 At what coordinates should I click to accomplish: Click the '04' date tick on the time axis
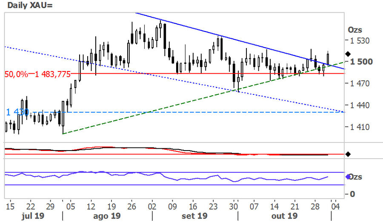tap(335, 207)
